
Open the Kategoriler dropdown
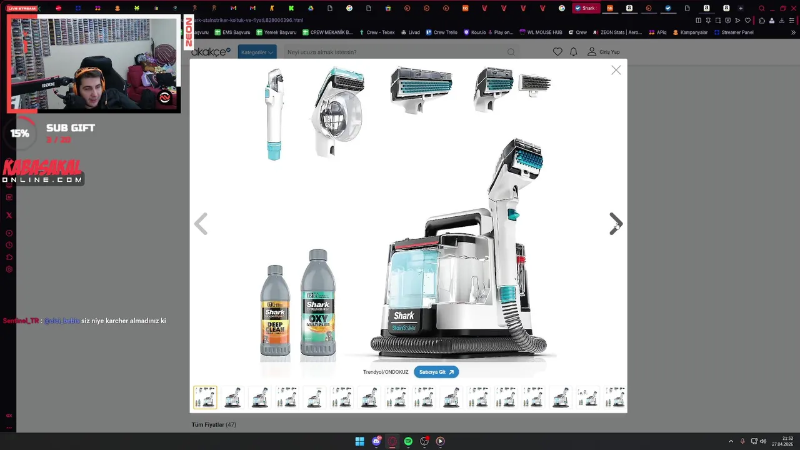pos(257,52)
